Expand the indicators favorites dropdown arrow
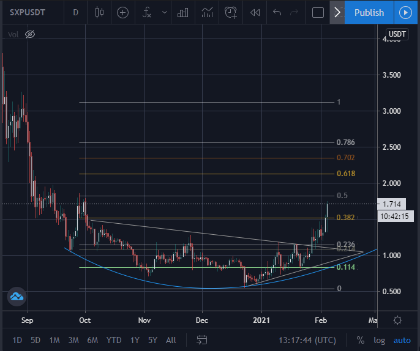This screenshot has height=351, width=420. click(x=165, y=13)
